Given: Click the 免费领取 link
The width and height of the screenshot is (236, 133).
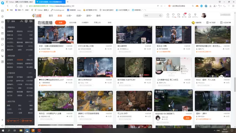Looking at the screenshot, I should (x=196, y=22).
